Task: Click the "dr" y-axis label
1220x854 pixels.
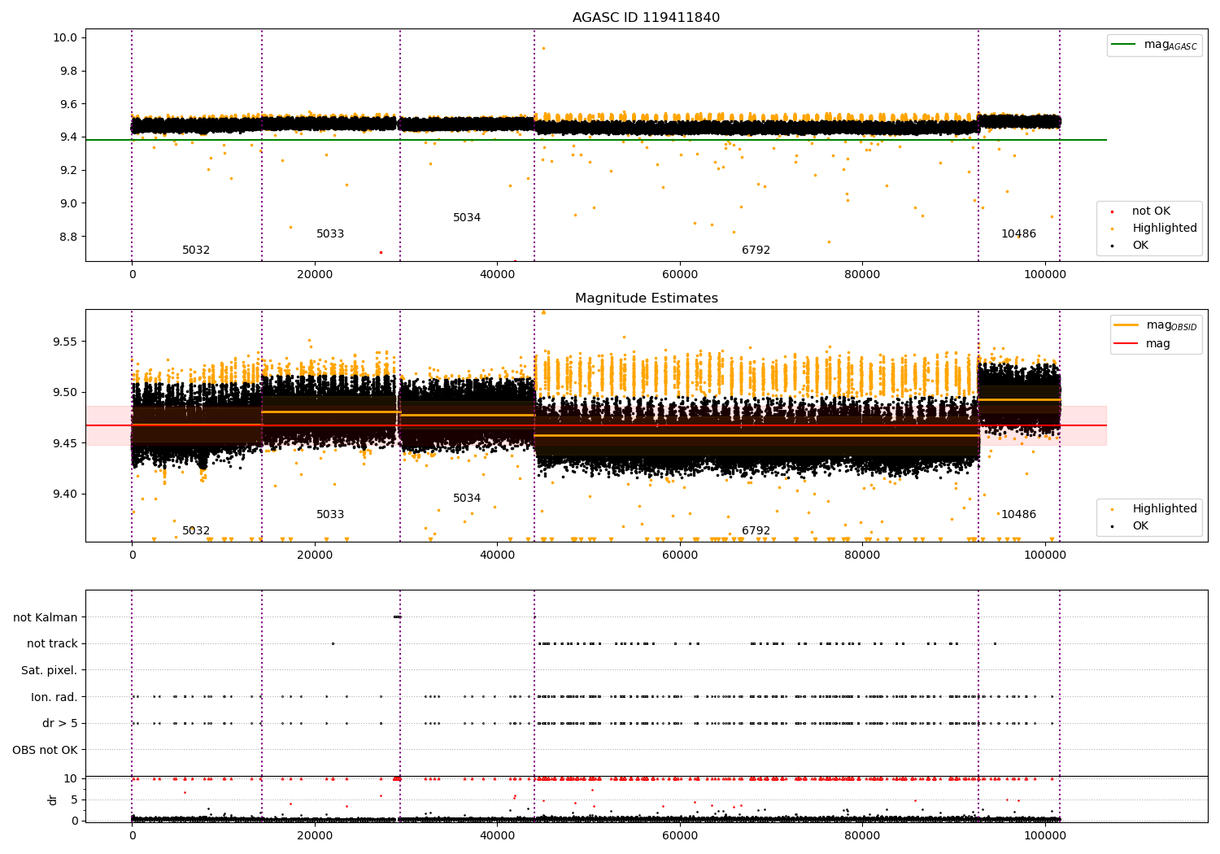Action: tap(53, 800)
